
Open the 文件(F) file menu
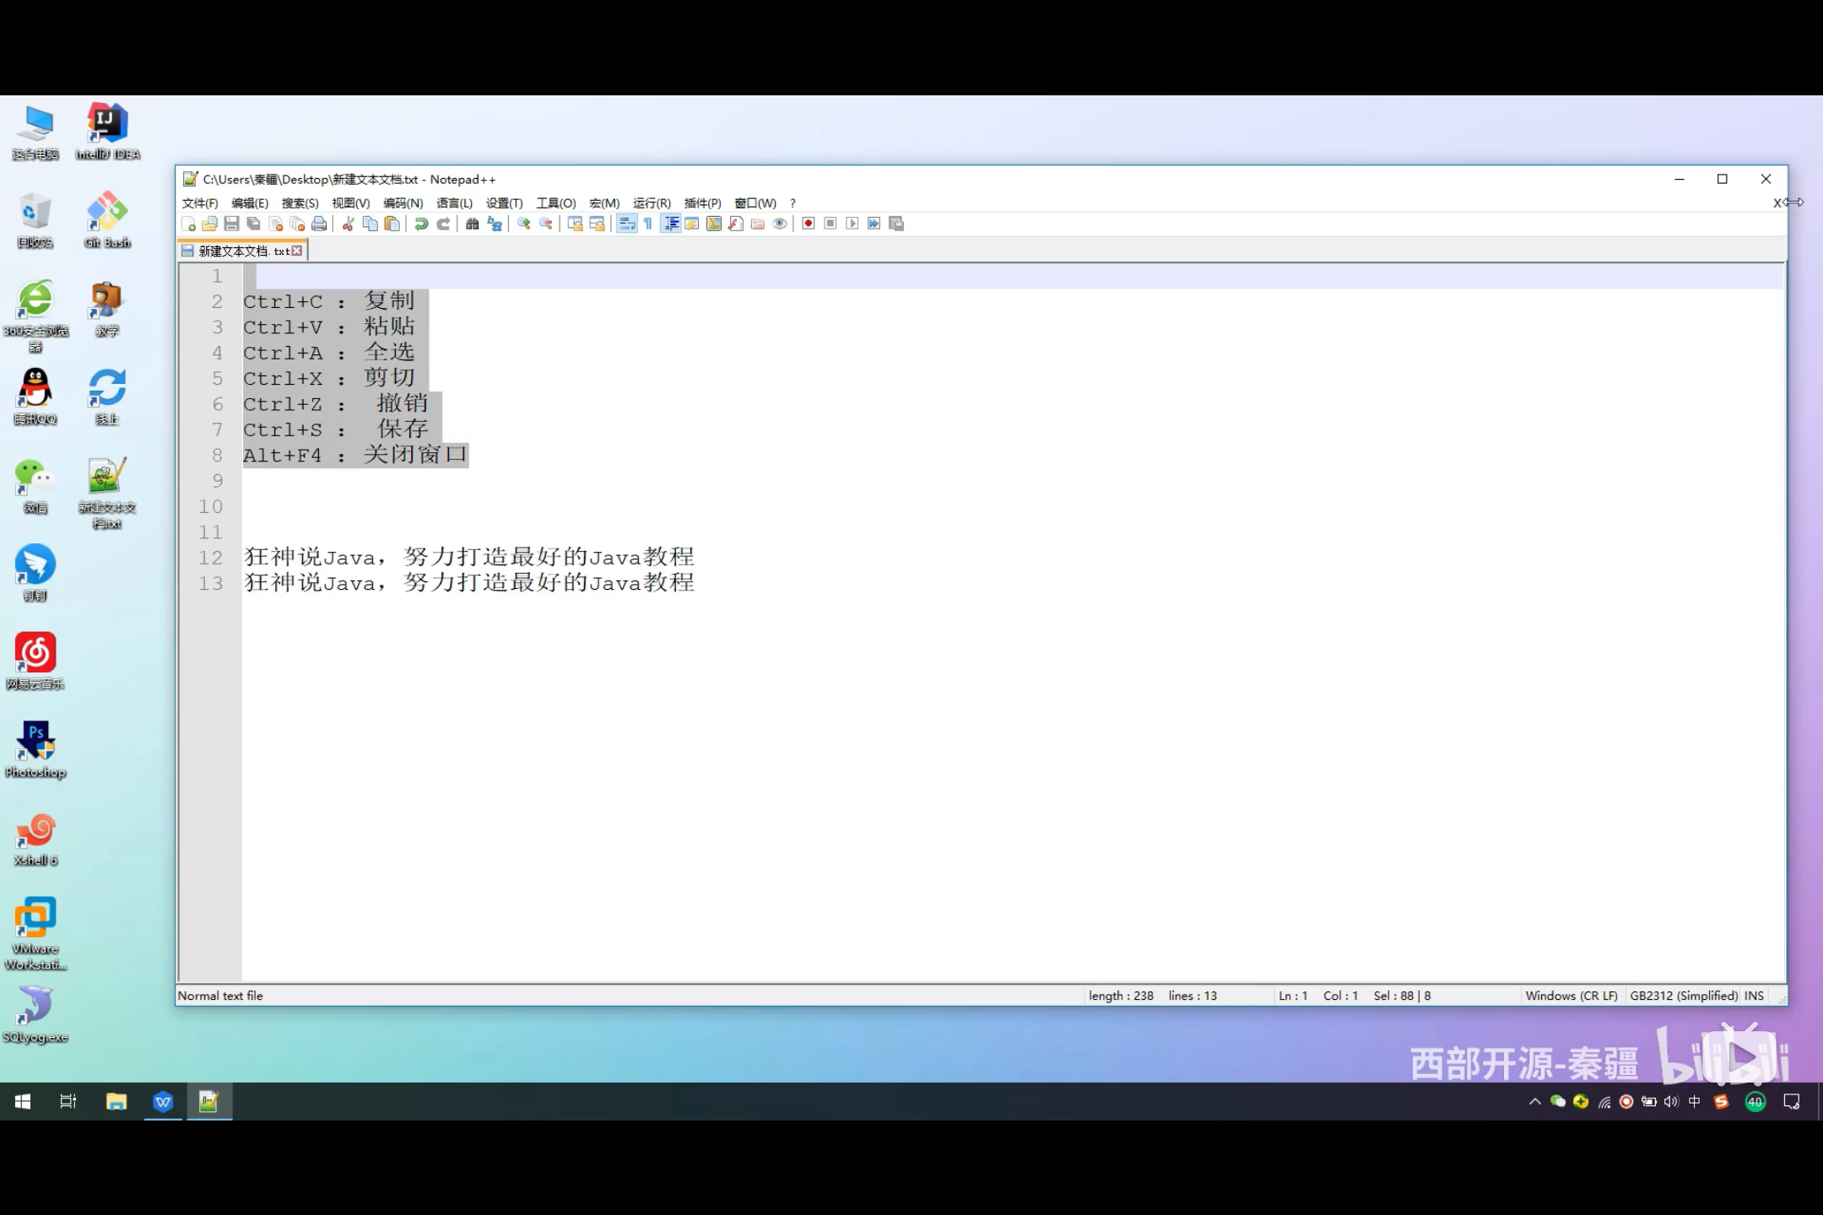[x=199, y=203]
